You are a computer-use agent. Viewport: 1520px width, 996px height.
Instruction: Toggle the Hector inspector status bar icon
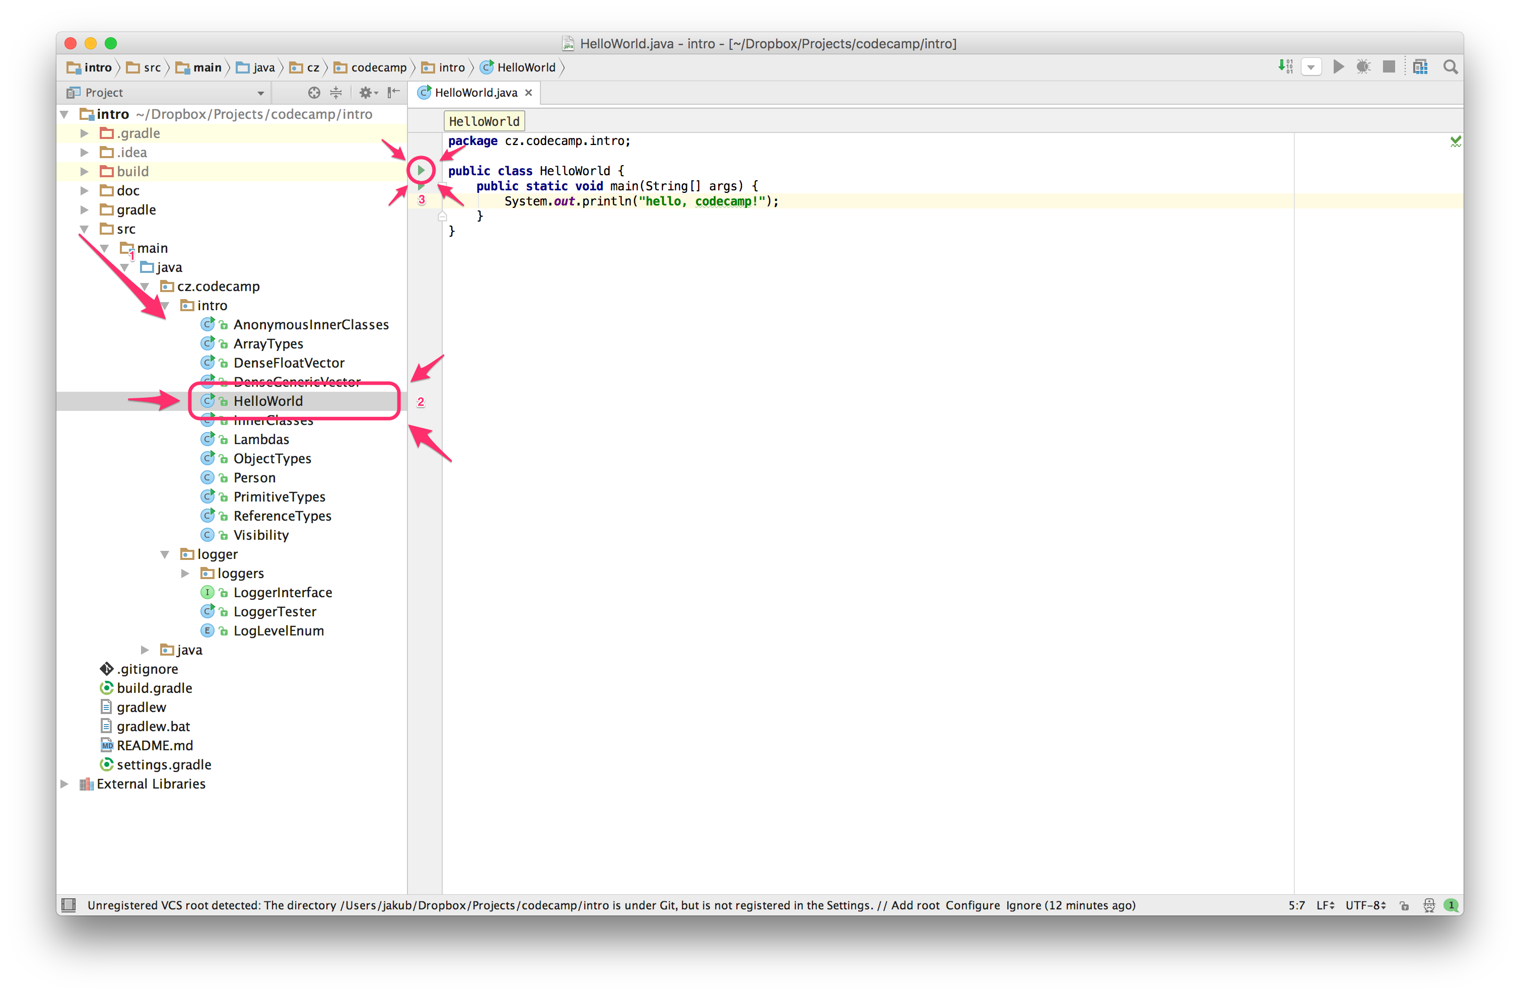click(1429, 905)
